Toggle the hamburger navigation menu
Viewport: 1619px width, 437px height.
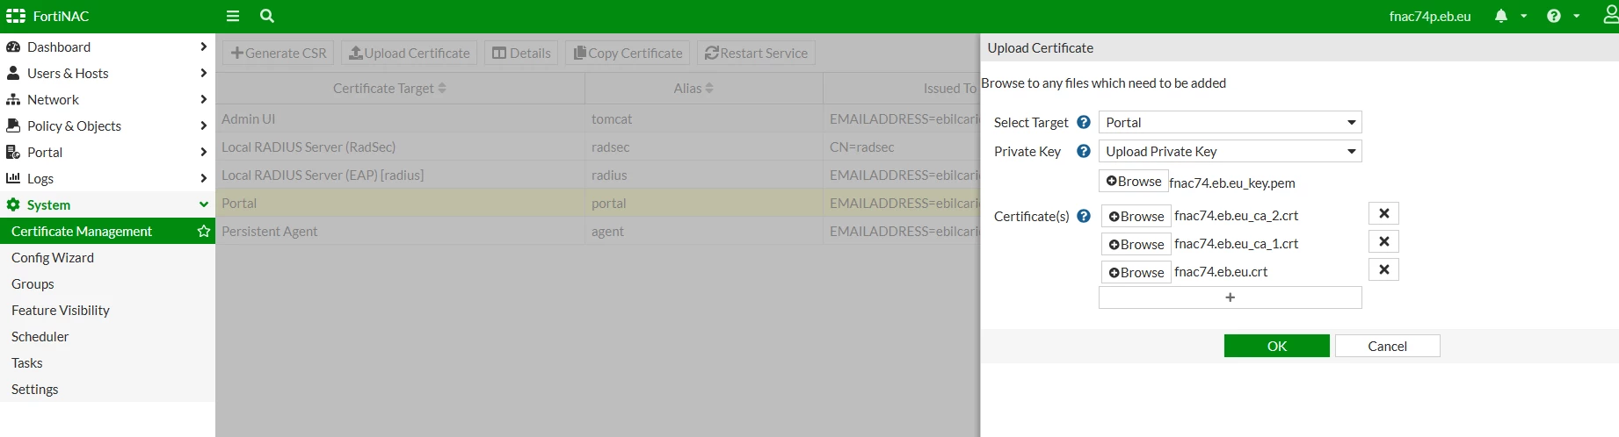[x=233, y=16]
